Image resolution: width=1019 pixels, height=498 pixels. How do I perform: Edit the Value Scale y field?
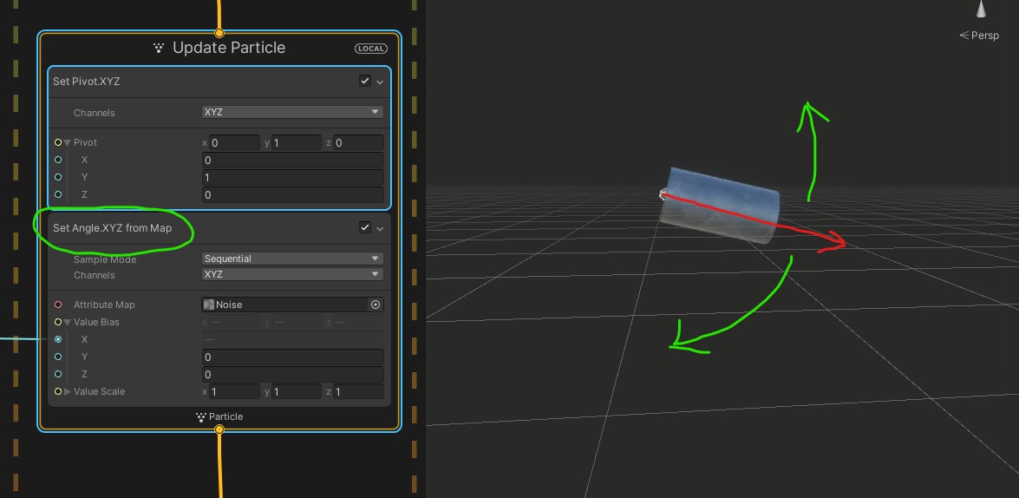coord(296,391)
